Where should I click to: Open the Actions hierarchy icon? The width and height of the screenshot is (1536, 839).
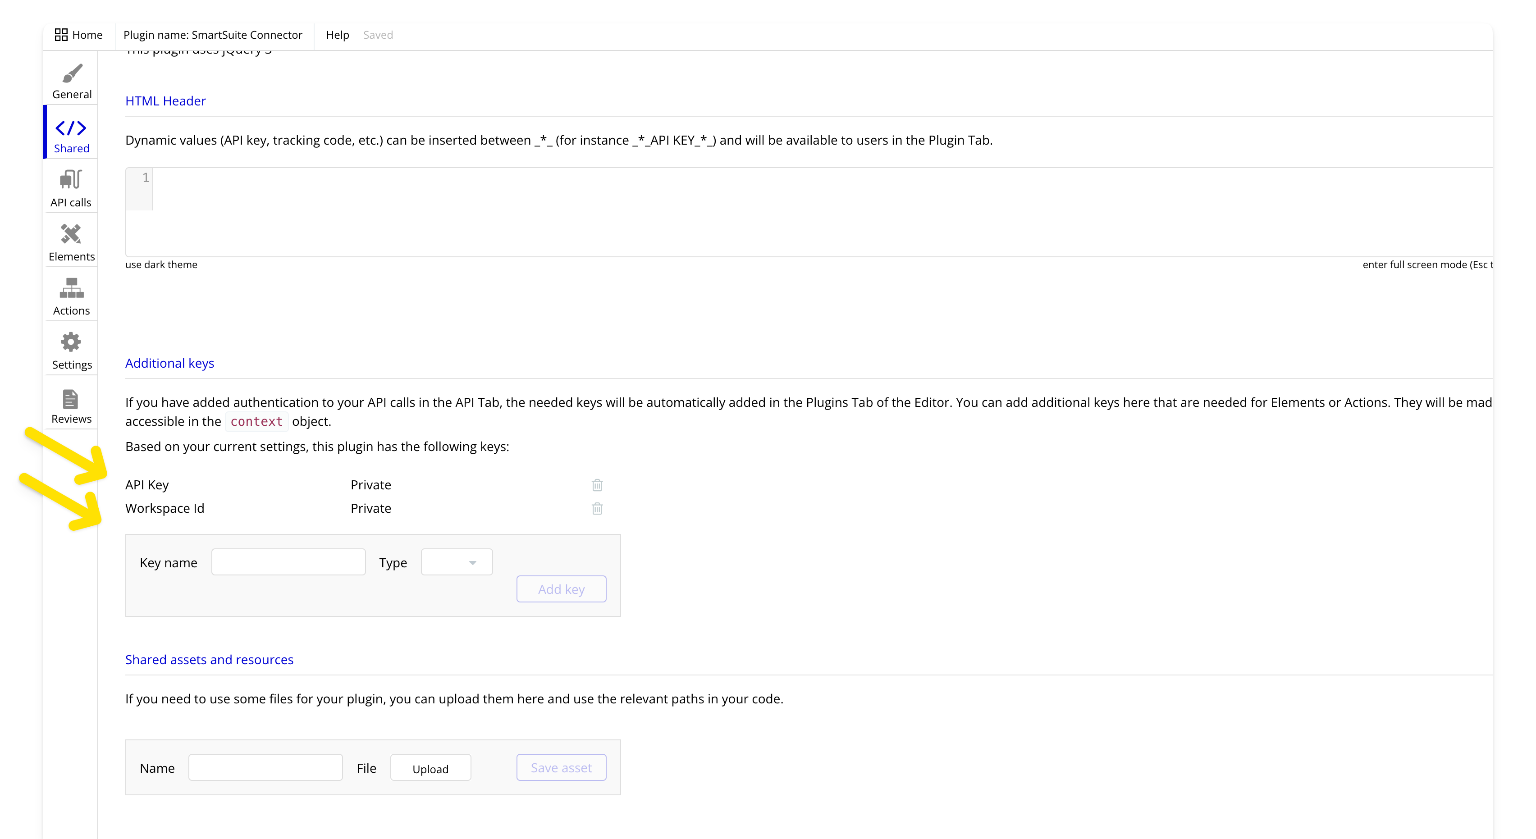click(71, 288)
